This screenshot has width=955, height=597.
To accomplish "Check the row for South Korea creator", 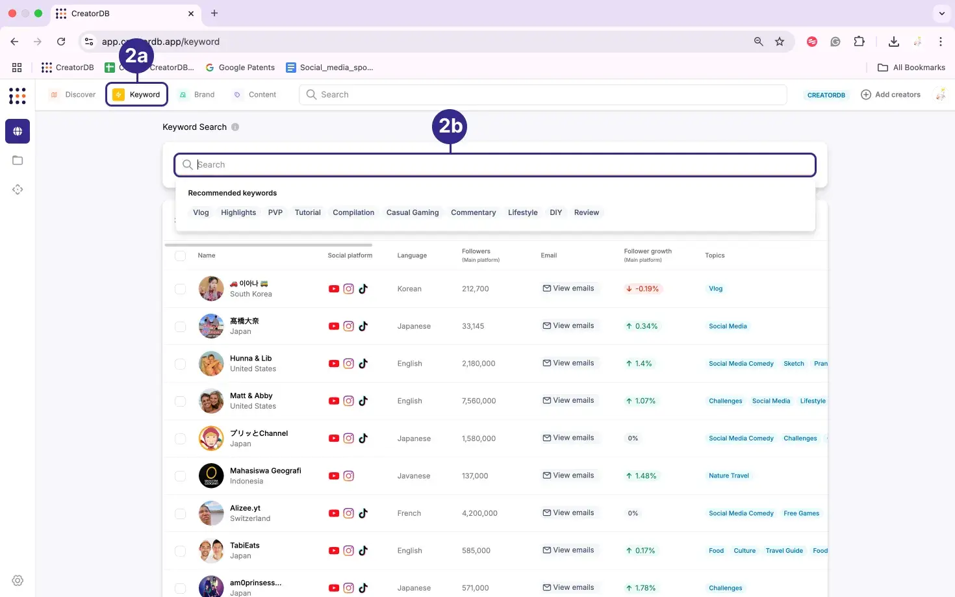I will pos(181,289).
